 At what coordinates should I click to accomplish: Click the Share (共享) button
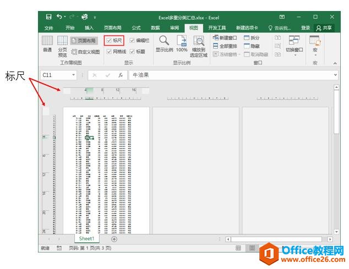pos(324,28)
